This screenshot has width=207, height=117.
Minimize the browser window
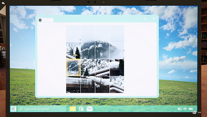coord(137,19)
